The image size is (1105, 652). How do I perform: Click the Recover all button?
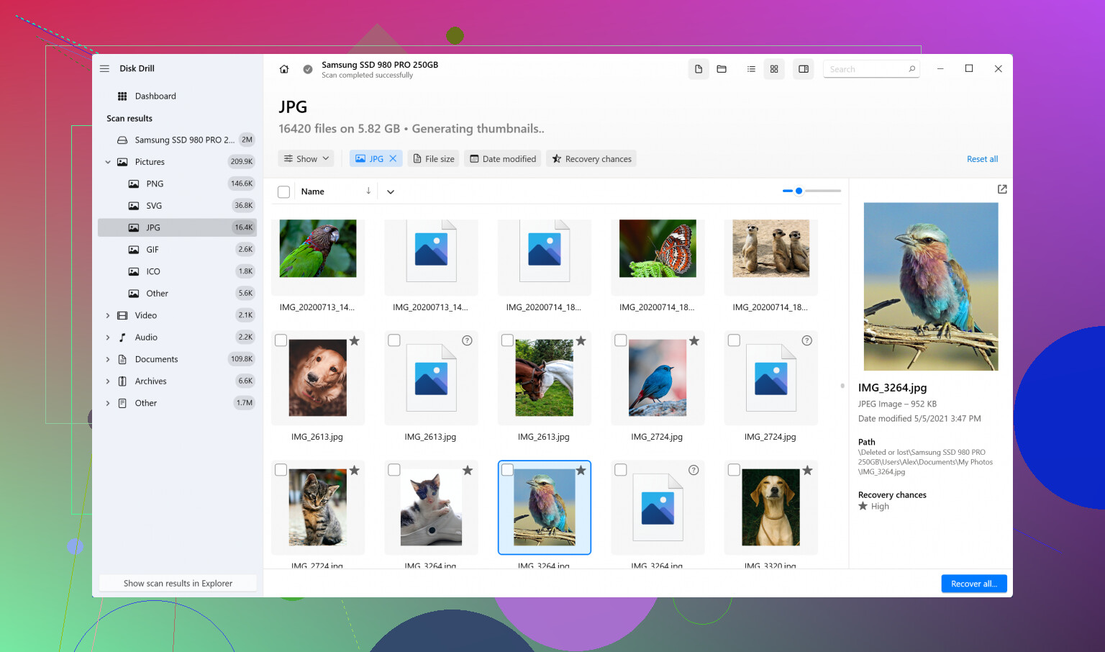973,584
